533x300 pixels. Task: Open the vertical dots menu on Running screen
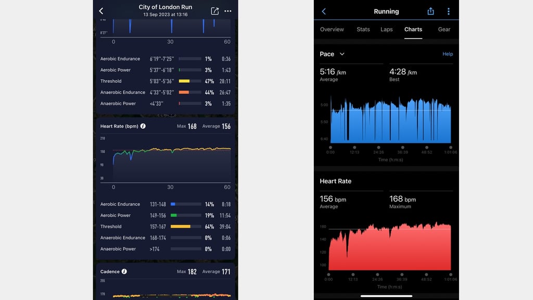[x=448, y=11]
